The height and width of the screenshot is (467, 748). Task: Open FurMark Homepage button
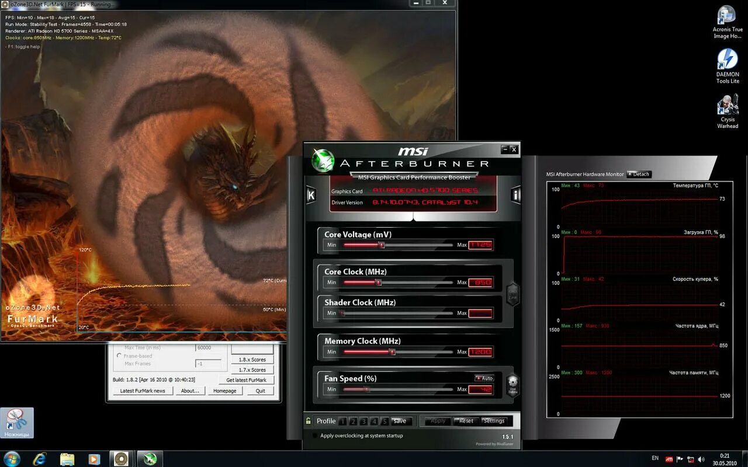pyautogui.click(x=225, y=391)
